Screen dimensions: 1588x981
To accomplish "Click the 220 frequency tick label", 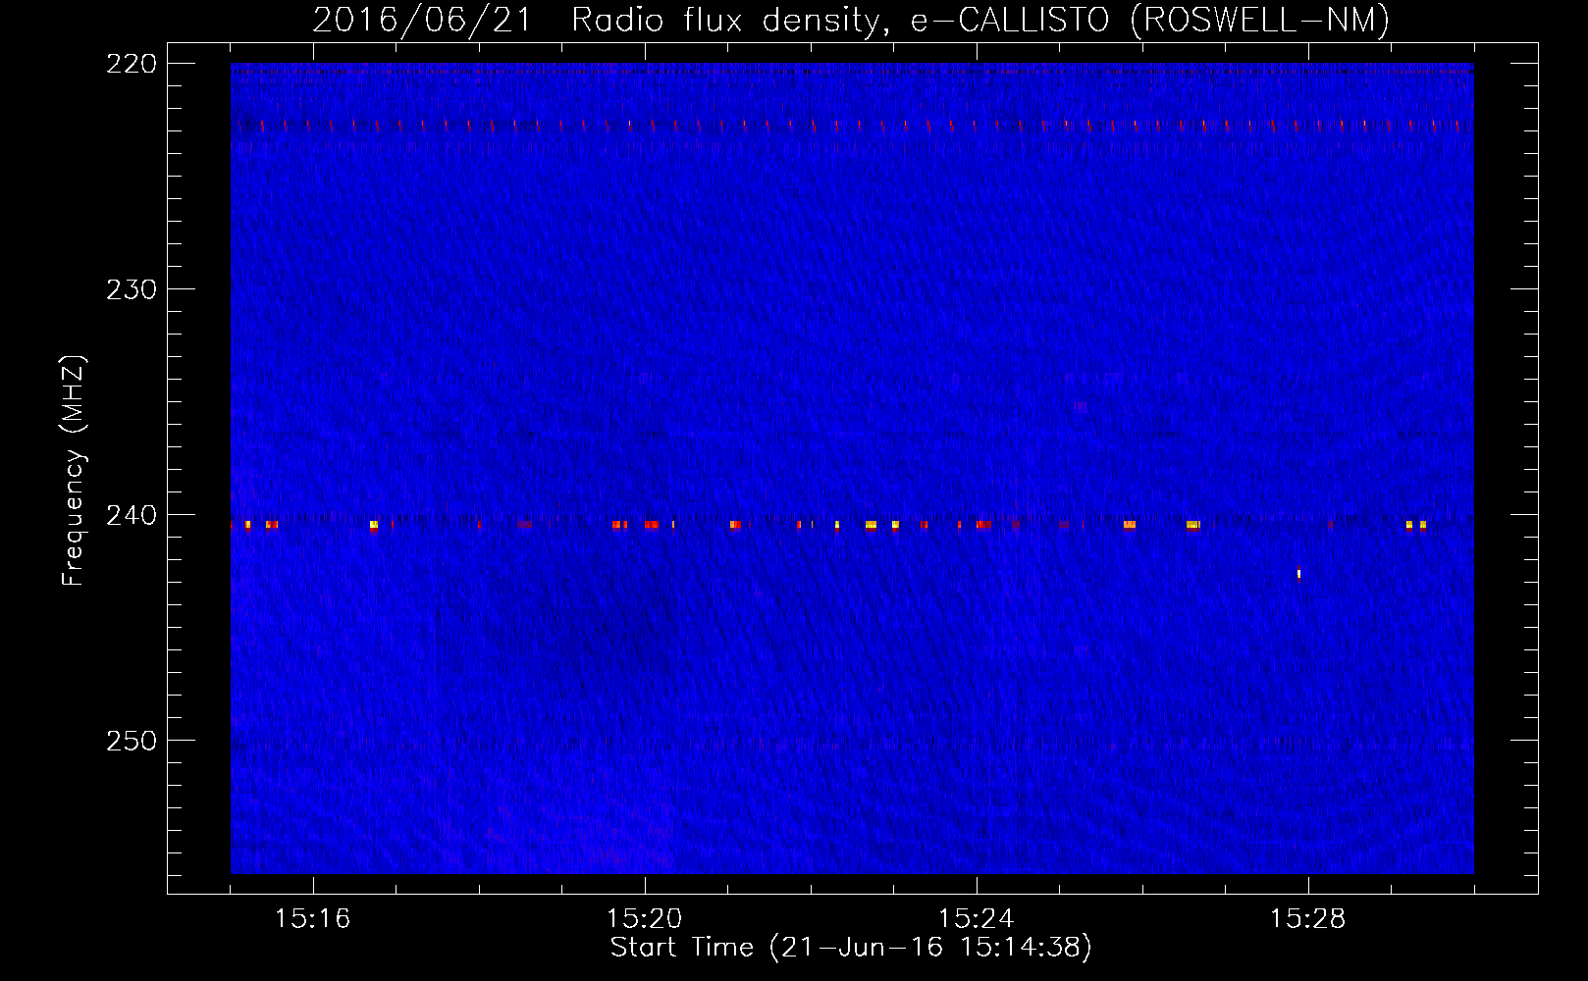I will click(132, 64).
